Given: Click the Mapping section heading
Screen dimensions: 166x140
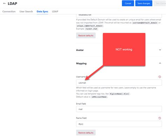Looking at the screenshot, I should [81, 63].
